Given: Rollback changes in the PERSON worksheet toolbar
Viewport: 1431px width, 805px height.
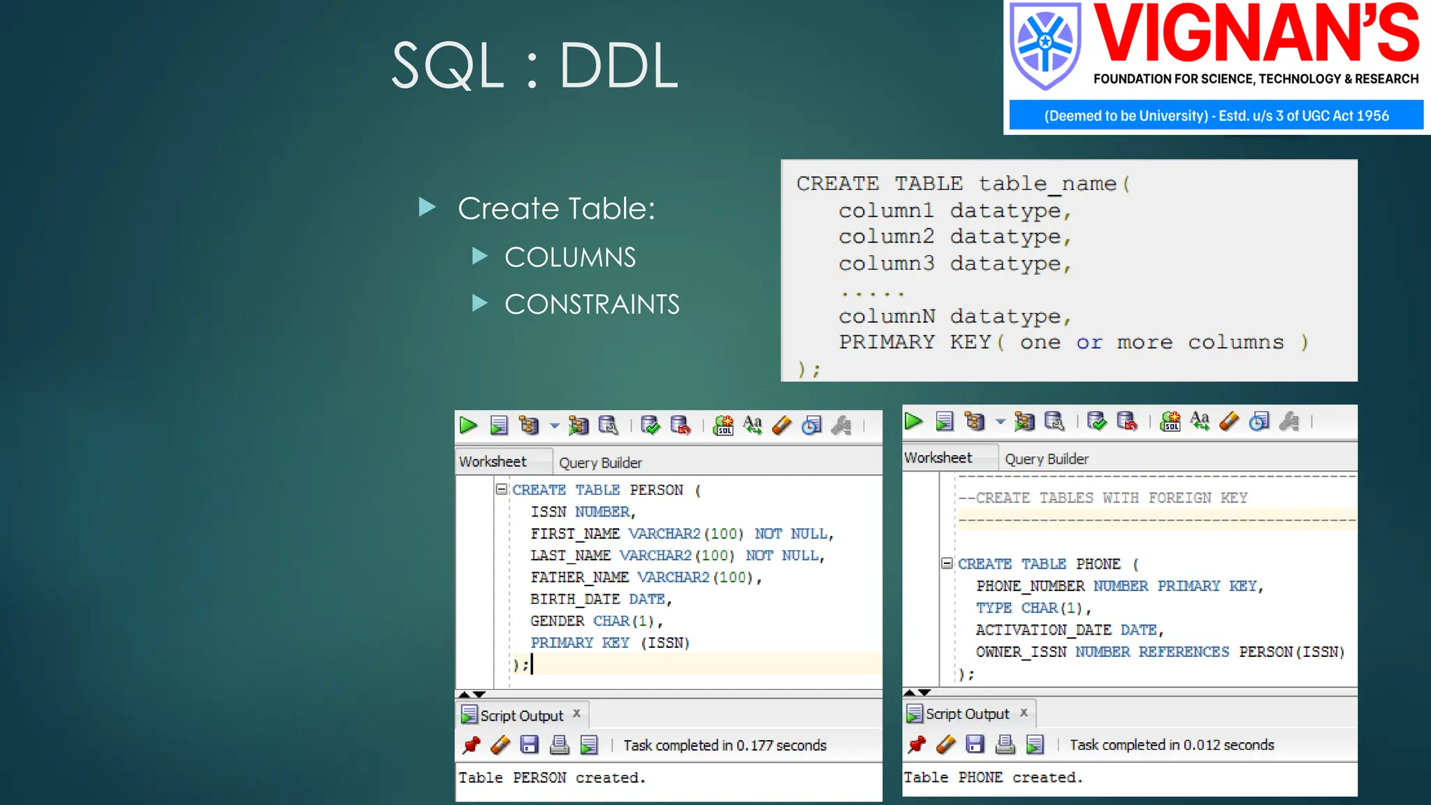Looking at the screenshot, I should coord(681,426).
